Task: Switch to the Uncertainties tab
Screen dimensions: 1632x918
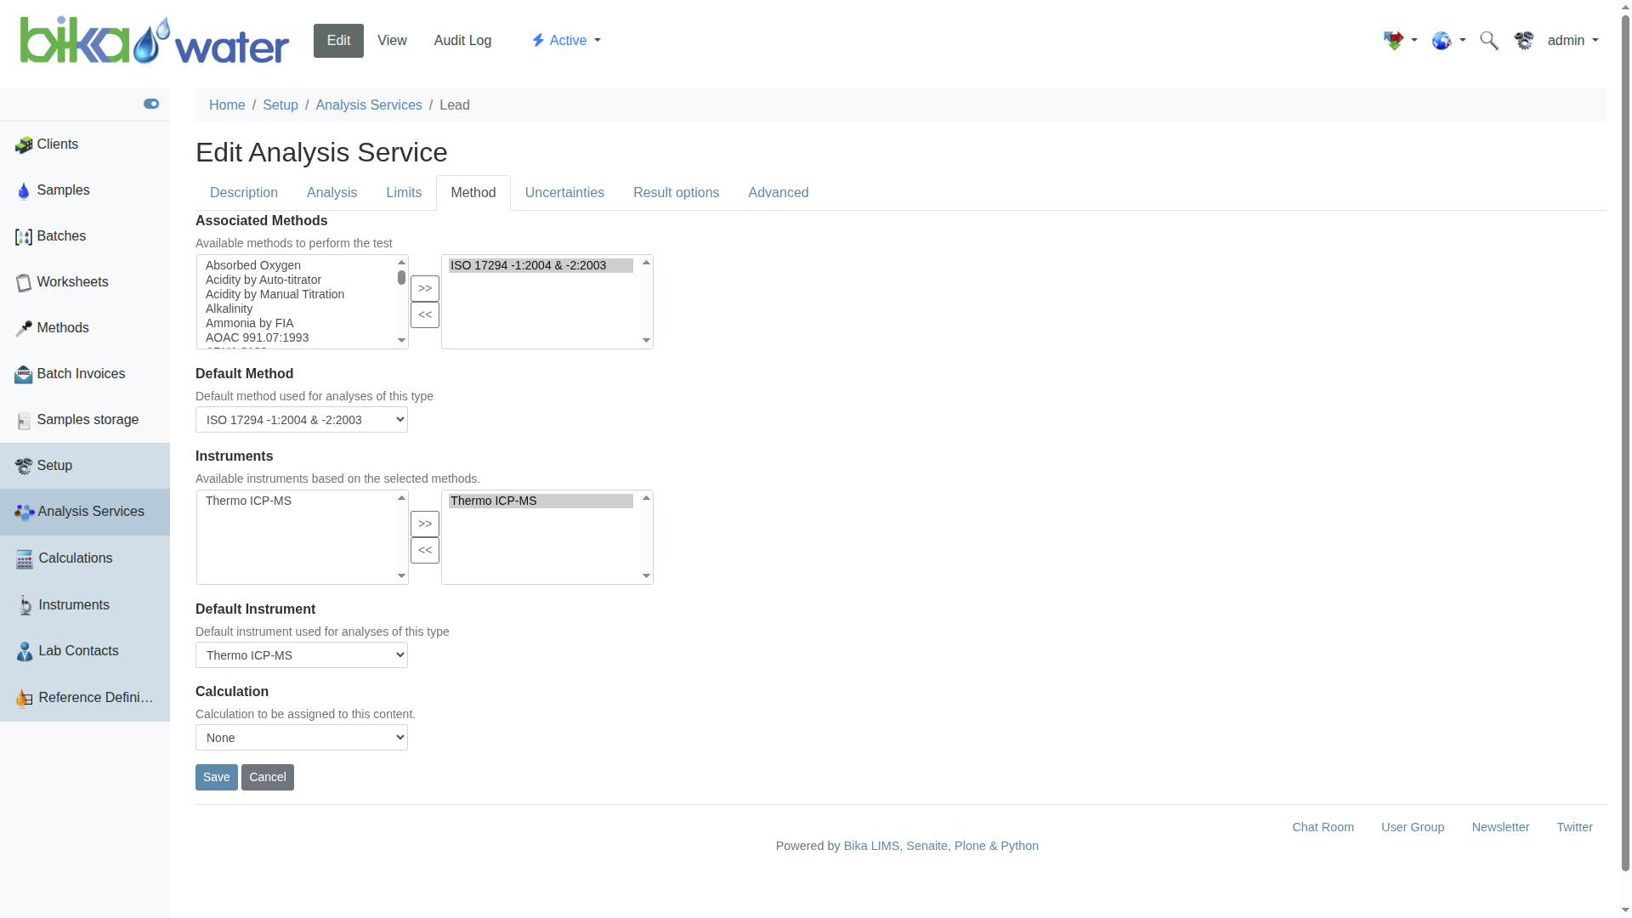Action: coord(564,193)
